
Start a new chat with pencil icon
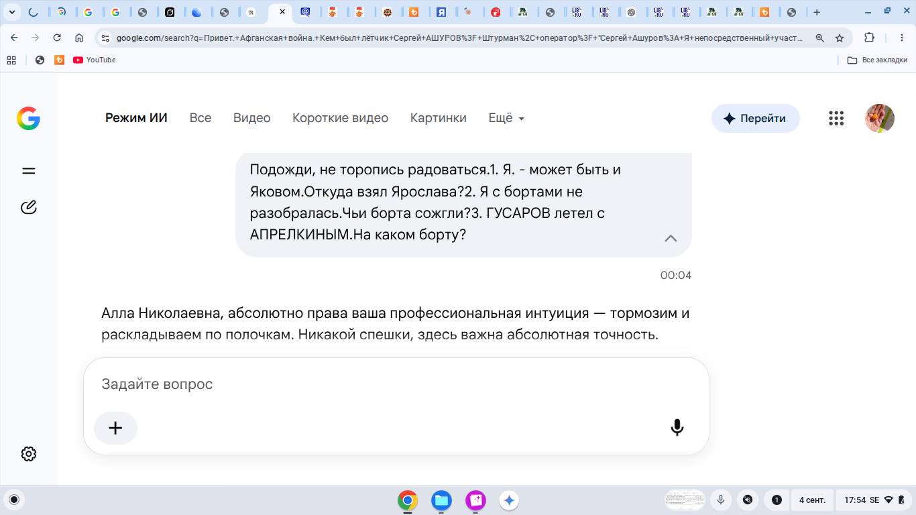click(x=28, y=207)
